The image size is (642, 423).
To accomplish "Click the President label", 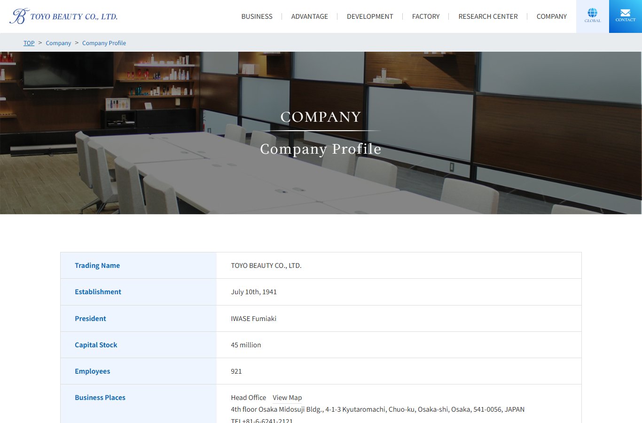I will tap(90, 319).
